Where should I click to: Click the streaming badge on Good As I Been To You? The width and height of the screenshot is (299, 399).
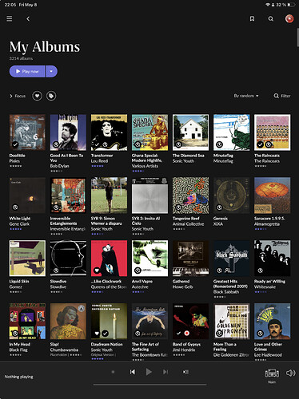(56, 144)
